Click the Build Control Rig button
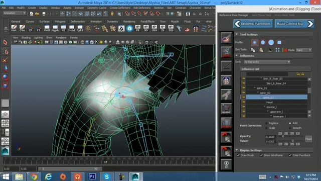321x181 pixels. 294,24
